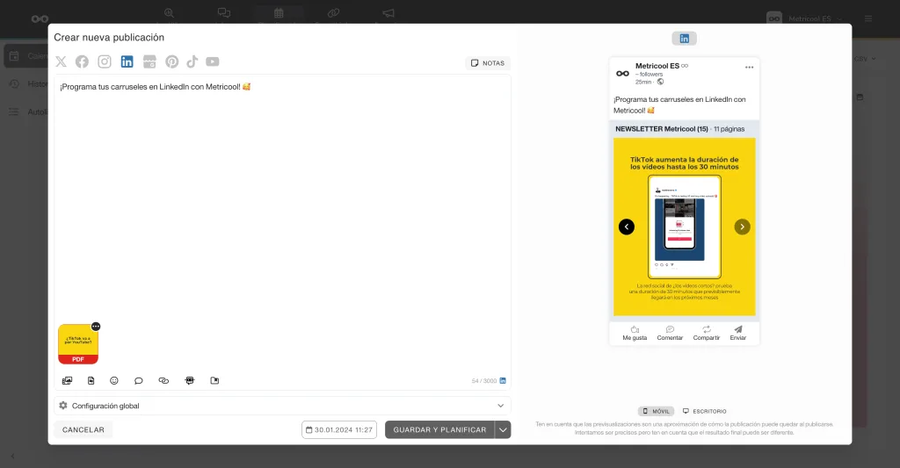Open the hamburger menu in top bar
Image resolution: width=900 pixels, height=468 pixels.
pyautogui.click(x=868, y=19)
